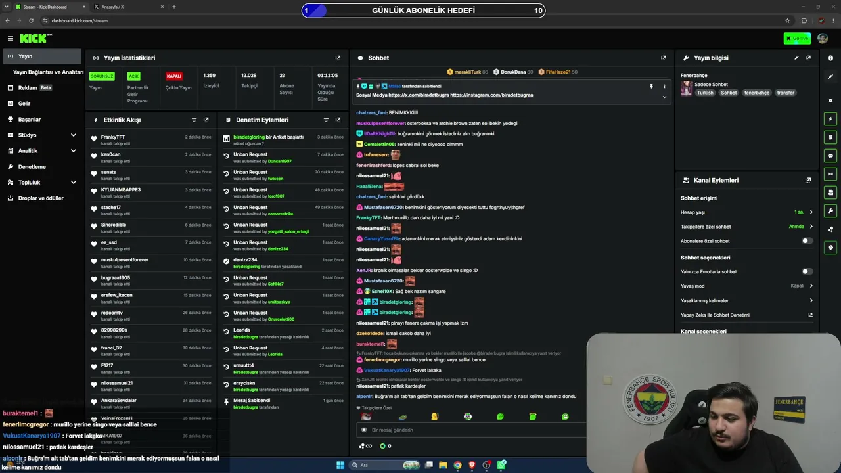Toggle Yalnızca Emotlarla sohbet switch
The image size is (841, 473).
(807, 271)
